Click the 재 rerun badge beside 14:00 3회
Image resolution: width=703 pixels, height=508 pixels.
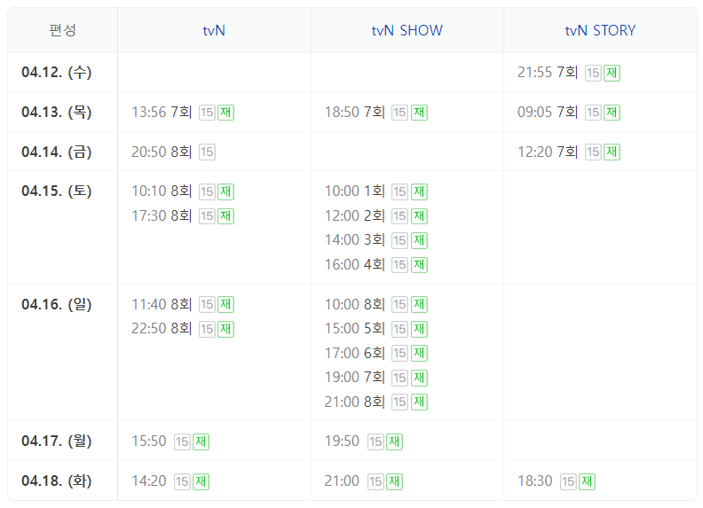419,240
